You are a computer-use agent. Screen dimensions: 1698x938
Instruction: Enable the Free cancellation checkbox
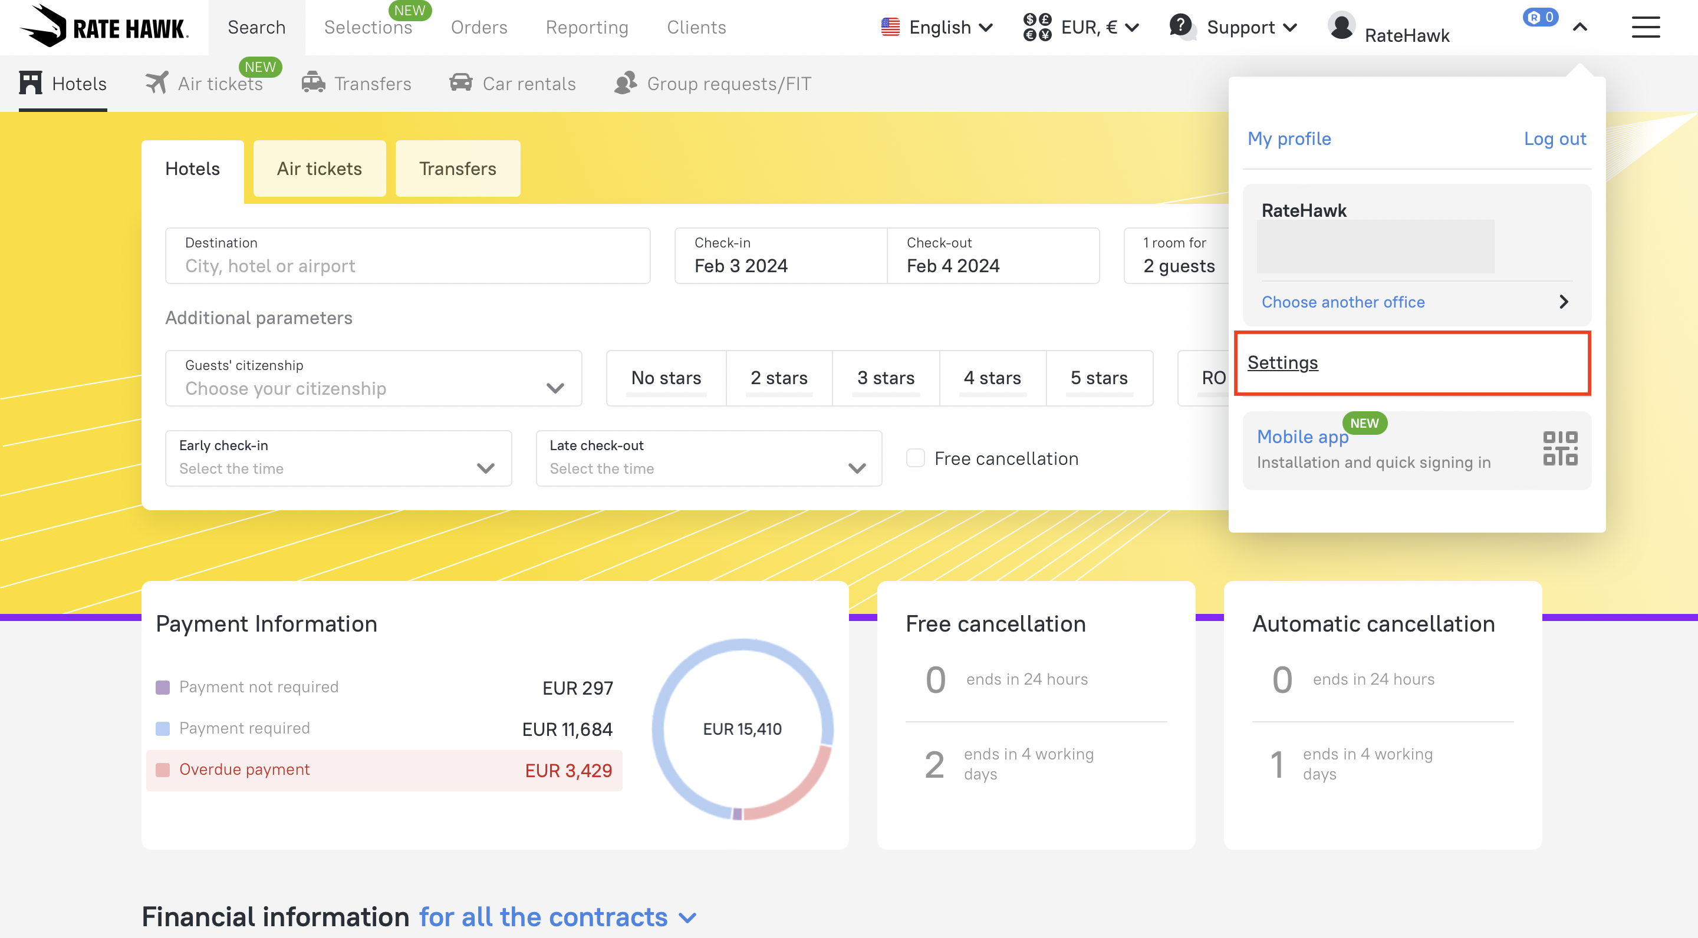tap(916, 458)
